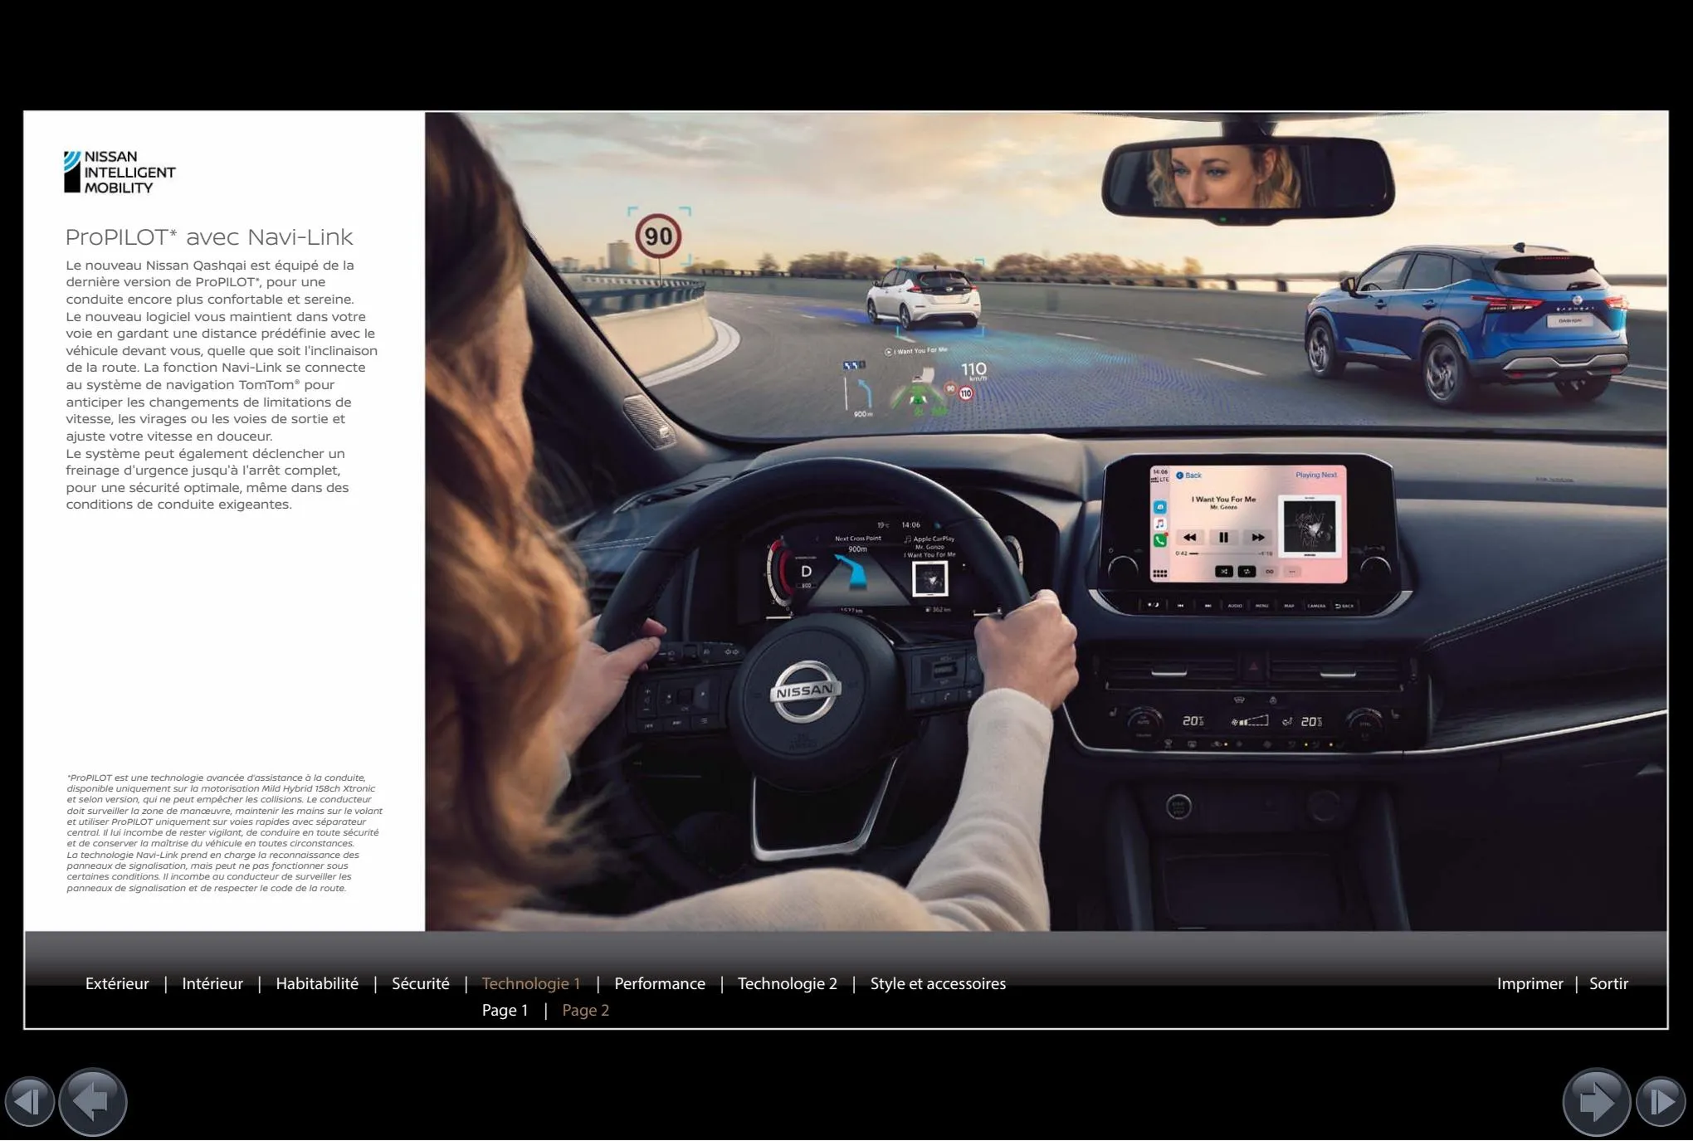Image resolution: width=1693 pixels, height=1141 pixels.
Task: Click Imprimer to print this page
Action: pyautogui.click(x=1529, y=982)
